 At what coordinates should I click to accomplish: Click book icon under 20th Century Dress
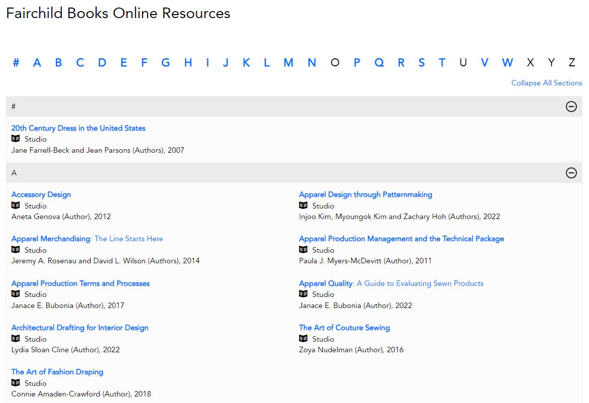[x=16, y=139]
